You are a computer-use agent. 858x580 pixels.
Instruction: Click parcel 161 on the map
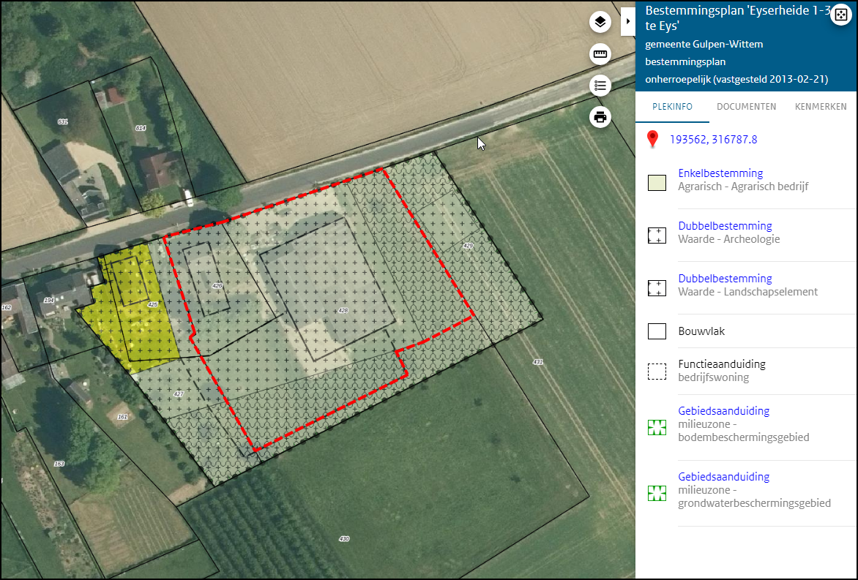[122, 417]
